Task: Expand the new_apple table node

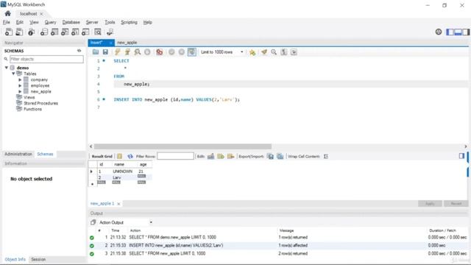Action: (x=20, y=91)
